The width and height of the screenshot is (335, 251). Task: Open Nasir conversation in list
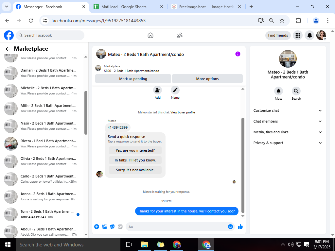(42, 126)
